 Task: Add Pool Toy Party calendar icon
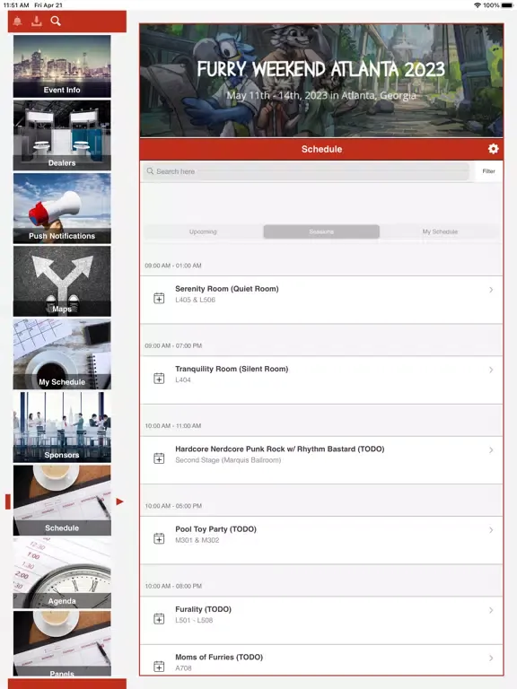point(159,538)
